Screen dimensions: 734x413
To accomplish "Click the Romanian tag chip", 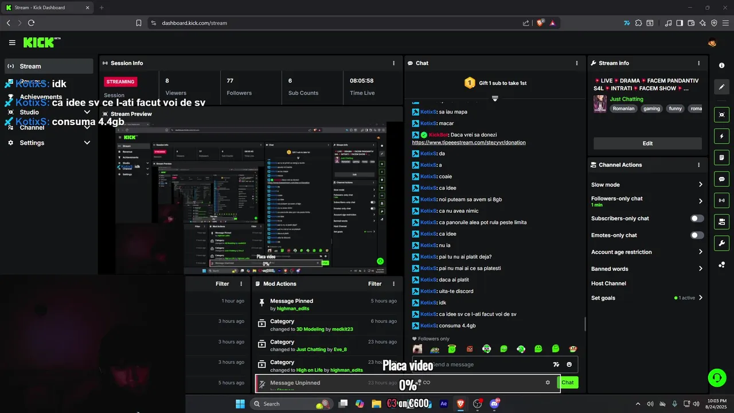I will [623, 108].
